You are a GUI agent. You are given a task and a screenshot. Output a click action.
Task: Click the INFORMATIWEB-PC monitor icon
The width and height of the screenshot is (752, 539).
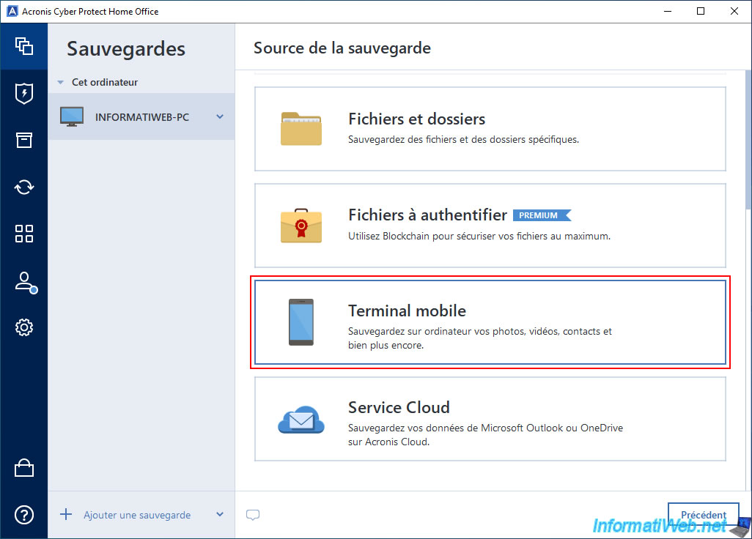pos(72,116)
